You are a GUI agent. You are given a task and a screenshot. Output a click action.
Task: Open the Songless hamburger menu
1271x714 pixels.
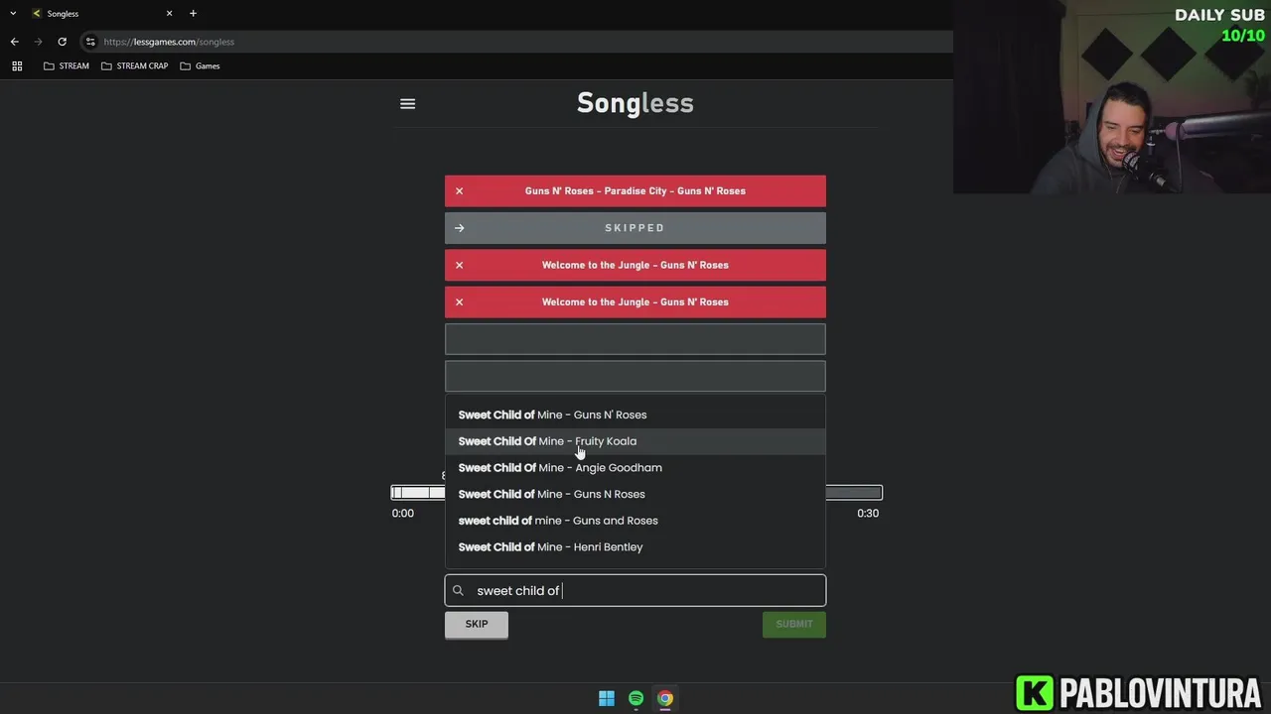[407, 103]
